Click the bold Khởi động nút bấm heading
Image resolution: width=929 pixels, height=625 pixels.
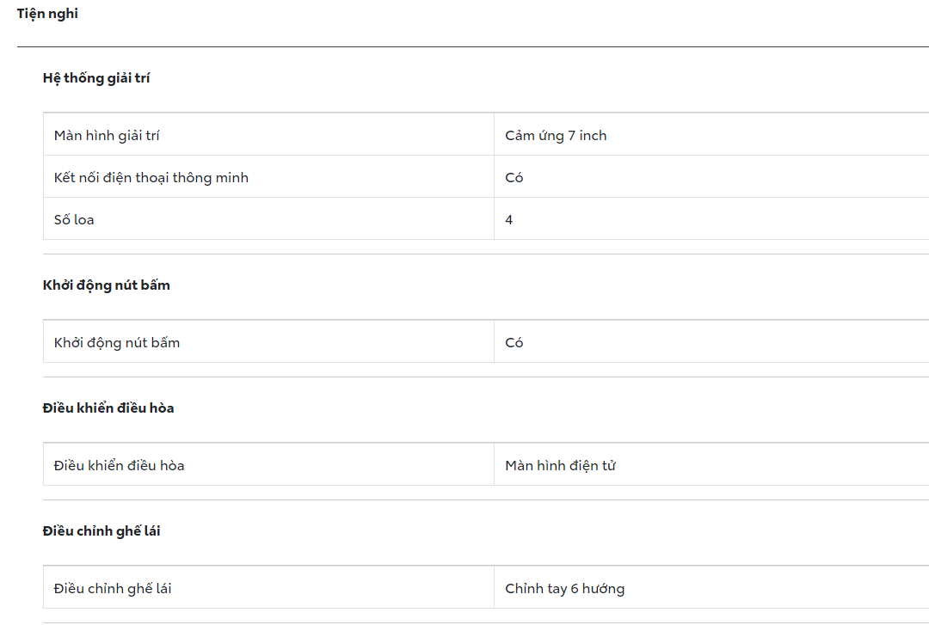[x=107, y=285]
